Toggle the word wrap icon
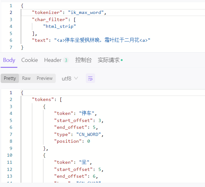205x187 pixels. 90,79
